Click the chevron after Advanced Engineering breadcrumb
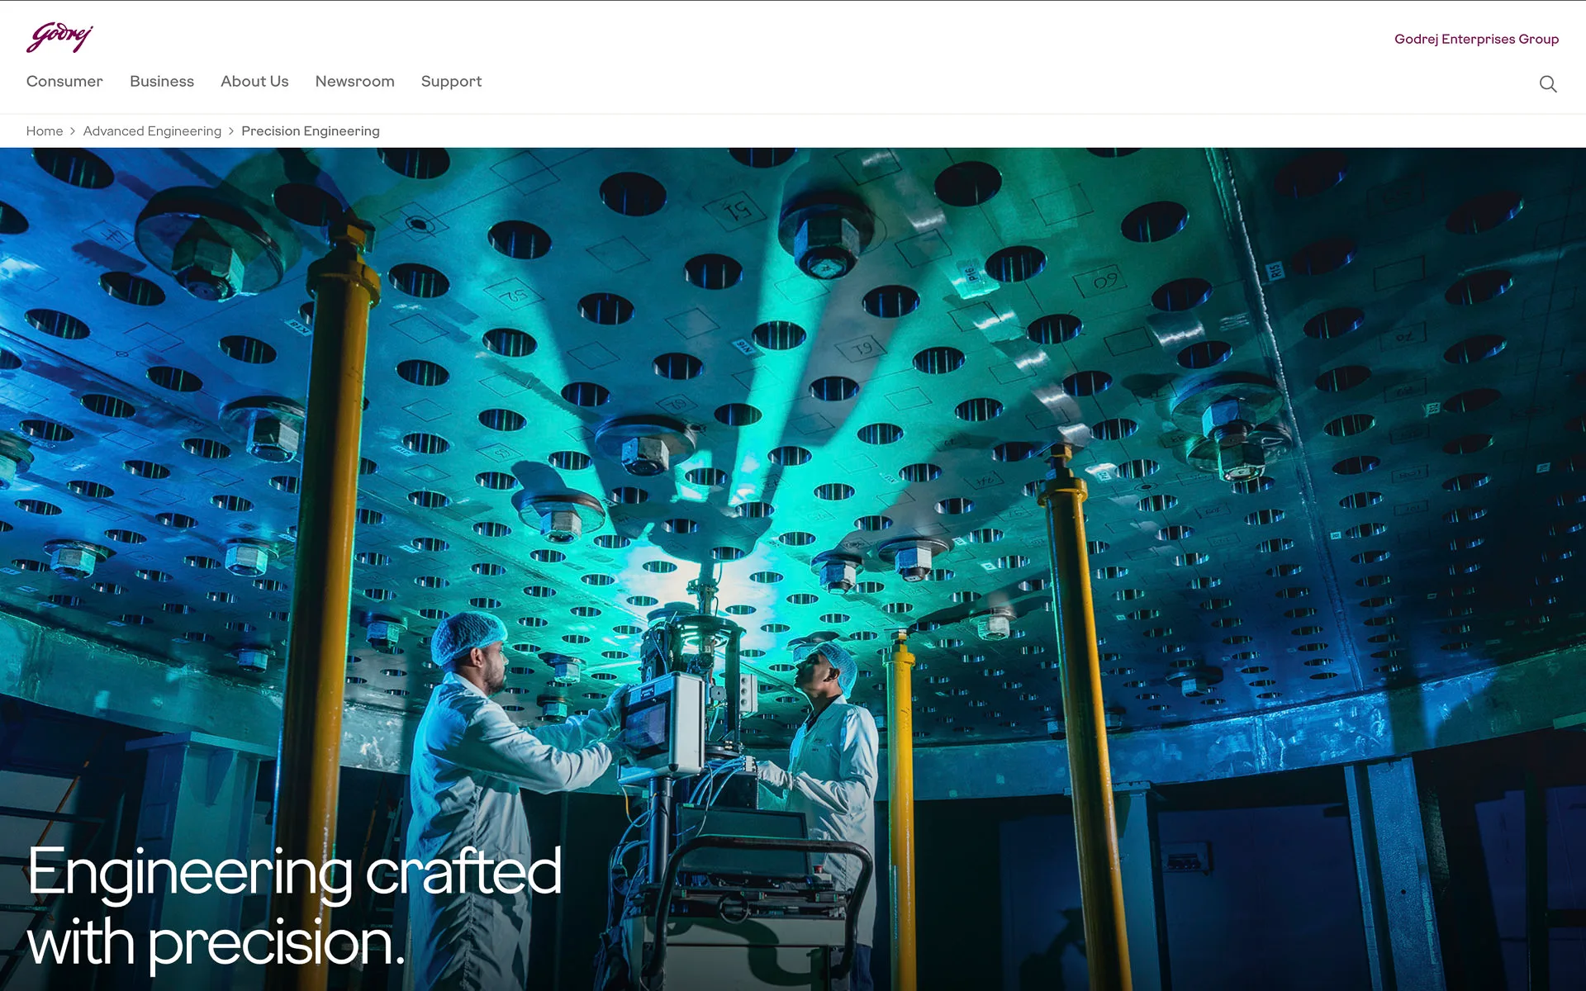This screenshot has width=1586, height=991. [231, 131]
